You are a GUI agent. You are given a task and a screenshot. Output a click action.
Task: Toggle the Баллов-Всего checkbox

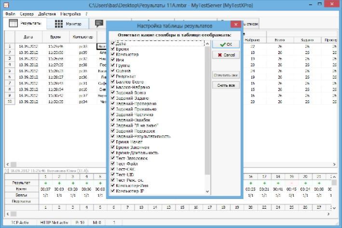[x=112, y=81]
